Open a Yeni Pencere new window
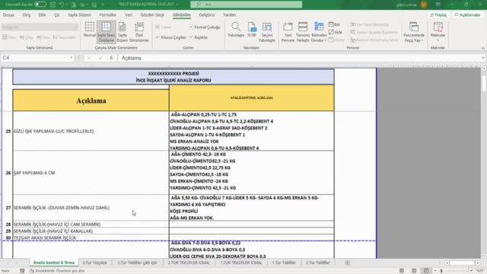 point(288,32)
